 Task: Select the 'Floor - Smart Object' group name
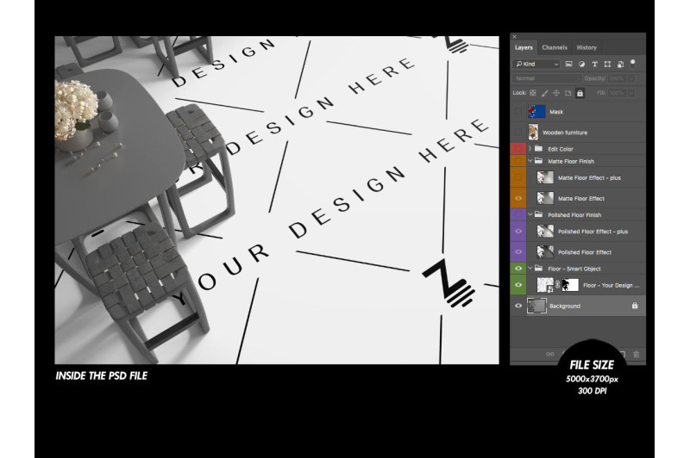574,269
